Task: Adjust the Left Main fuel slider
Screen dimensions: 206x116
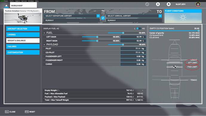Action: tap(97, 37)
